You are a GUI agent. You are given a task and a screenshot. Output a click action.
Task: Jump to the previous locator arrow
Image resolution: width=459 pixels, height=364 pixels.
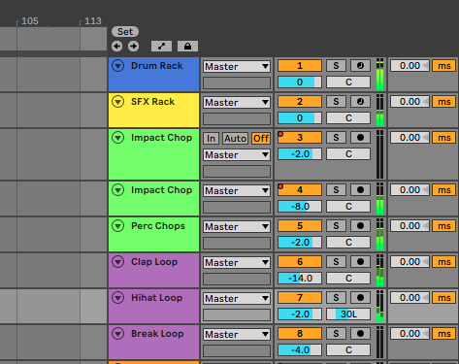[116, 47]
